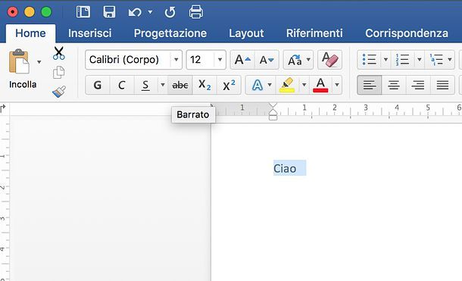The image size is (462, 281).
Task: Save document with the floppy disk icon
Action: tap(109, 12)
